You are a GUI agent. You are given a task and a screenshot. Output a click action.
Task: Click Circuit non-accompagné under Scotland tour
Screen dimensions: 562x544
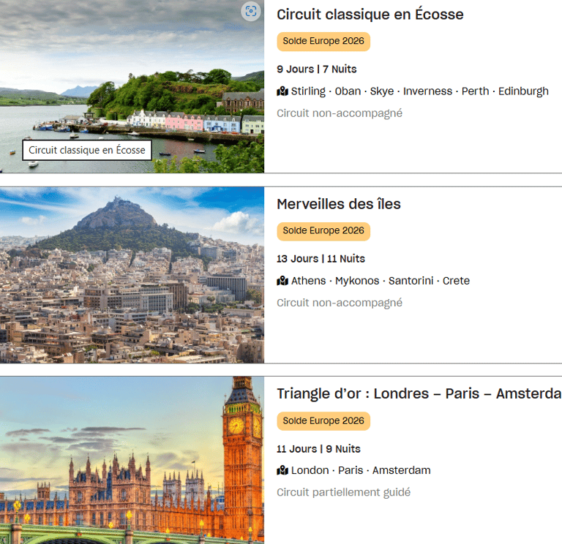coord(340,113)
